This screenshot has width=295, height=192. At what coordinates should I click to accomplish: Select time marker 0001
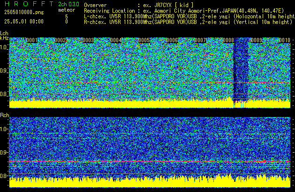(x=32, y=40)
